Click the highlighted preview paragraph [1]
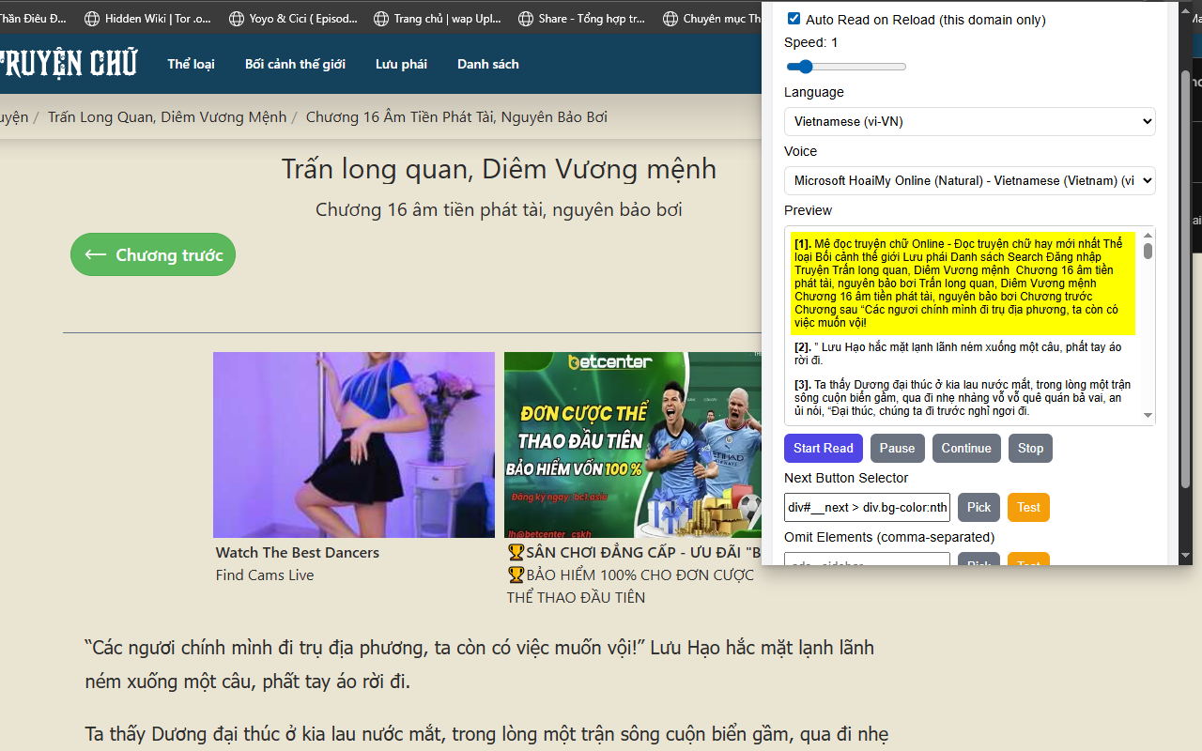The height and width of the screenshot is (751, 1202). tap(963, 283)
